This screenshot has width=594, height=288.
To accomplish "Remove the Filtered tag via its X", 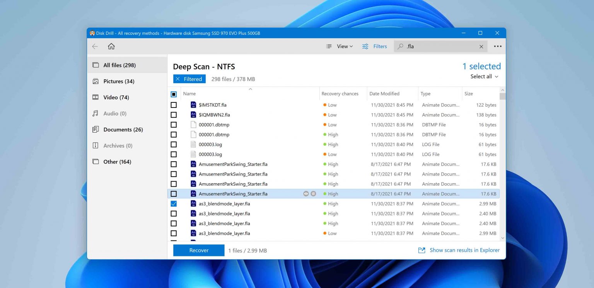I will click(178, 79).
